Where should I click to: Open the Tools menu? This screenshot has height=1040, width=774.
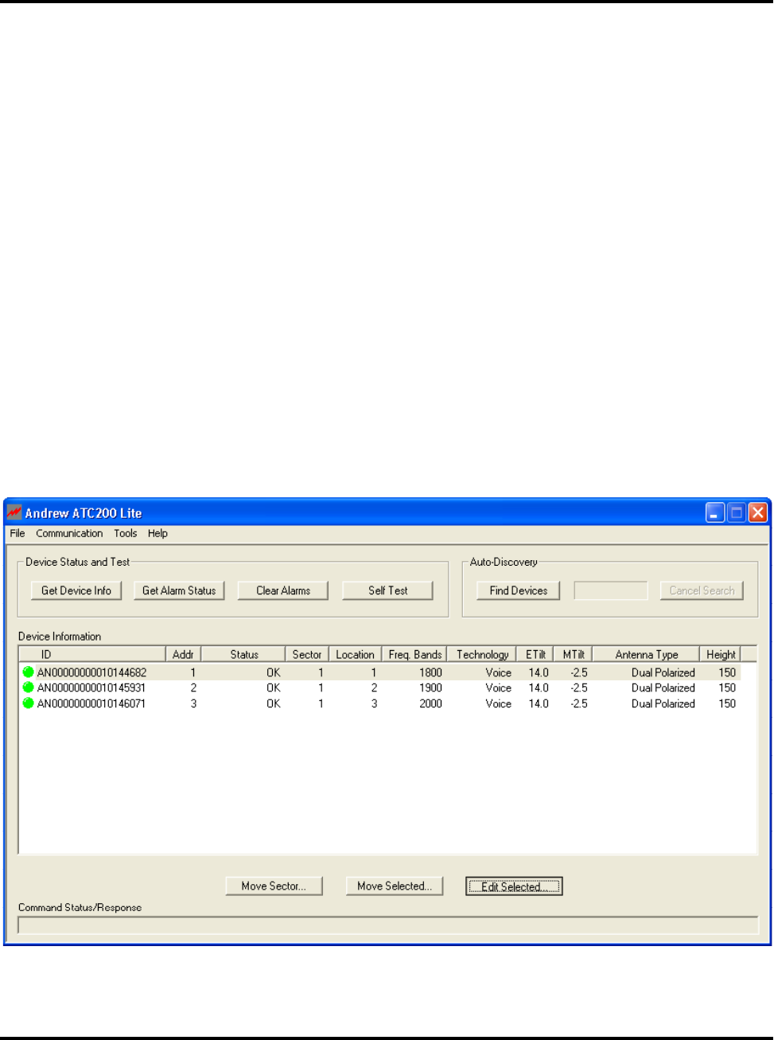(x=126, y=533)
